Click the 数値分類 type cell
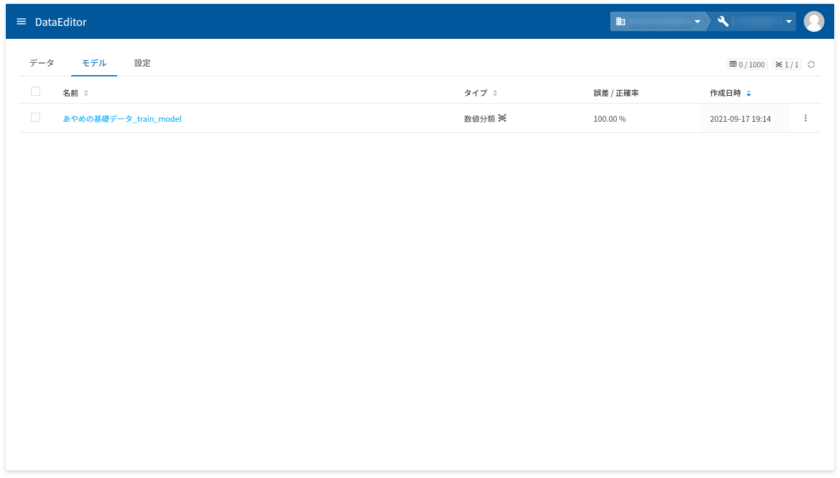The image size is (840, 478). point(480,119)
